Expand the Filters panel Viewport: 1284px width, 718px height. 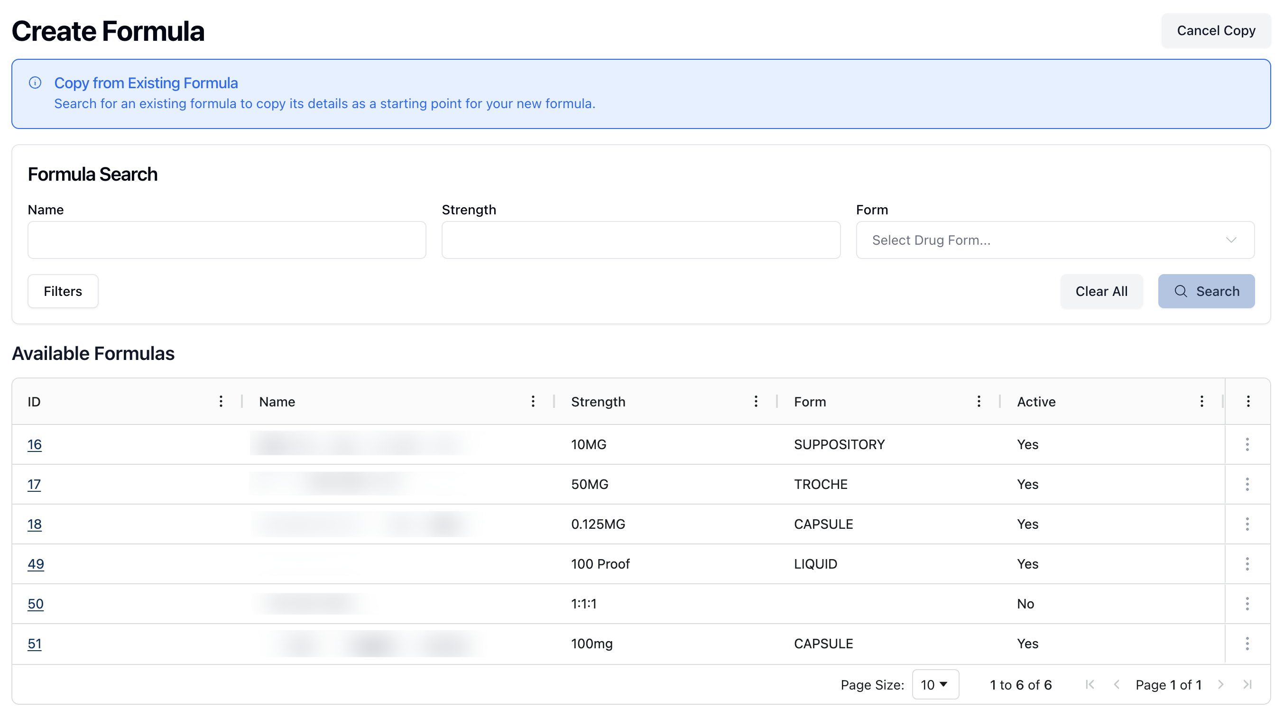point(63,291)
